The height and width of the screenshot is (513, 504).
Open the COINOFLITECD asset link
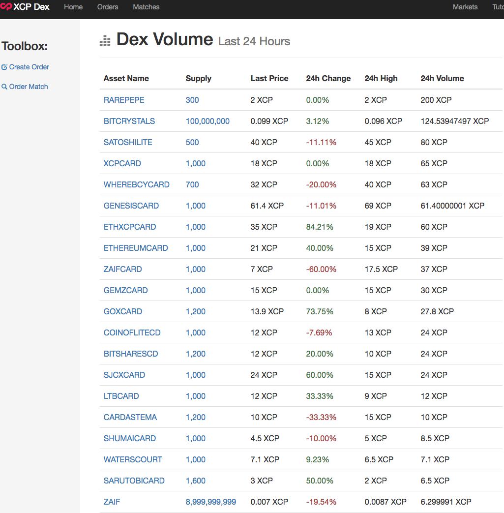(132, 332)
